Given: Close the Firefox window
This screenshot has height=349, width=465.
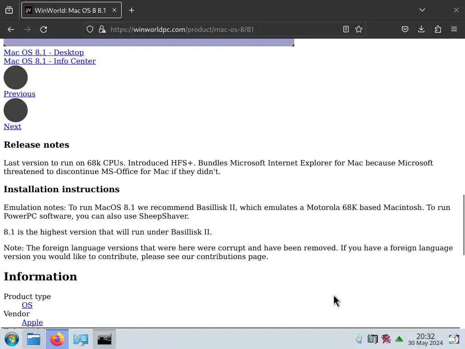Looking at the screenshot, I should (x=456, y=10).
